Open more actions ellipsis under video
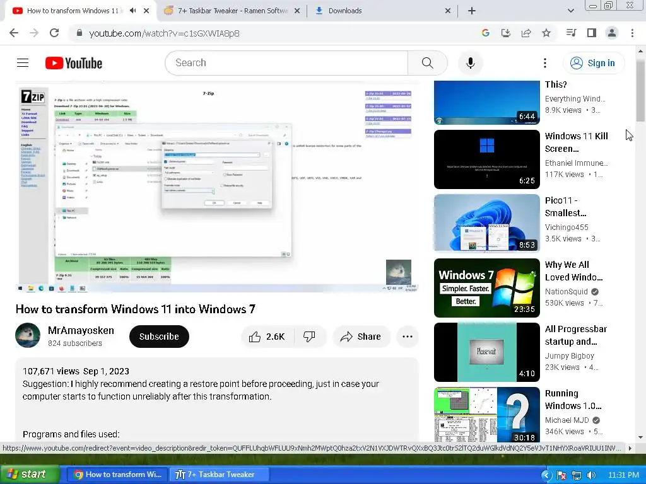Screen dimensions: 646x484 [x=408, y=337]
